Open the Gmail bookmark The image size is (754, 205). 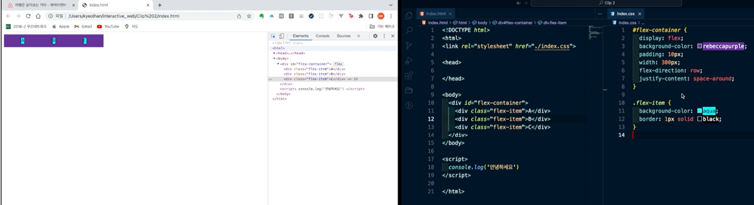coord(83,26)
